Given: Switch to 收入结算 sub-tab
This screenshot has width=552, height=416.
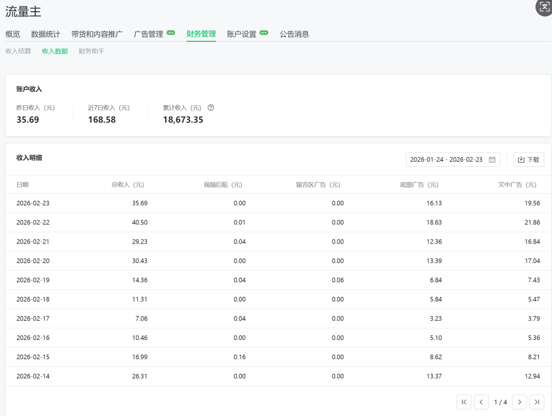Looking at the screenshot, I should coord(18,51).
